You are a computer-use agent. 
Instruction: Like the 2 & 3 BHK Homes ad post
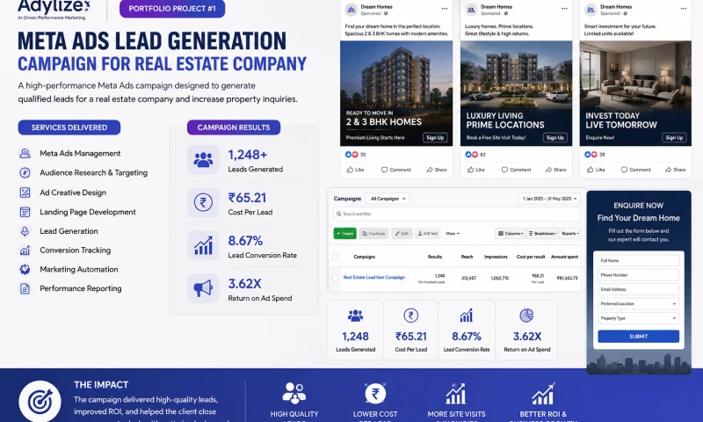(356, 170)
